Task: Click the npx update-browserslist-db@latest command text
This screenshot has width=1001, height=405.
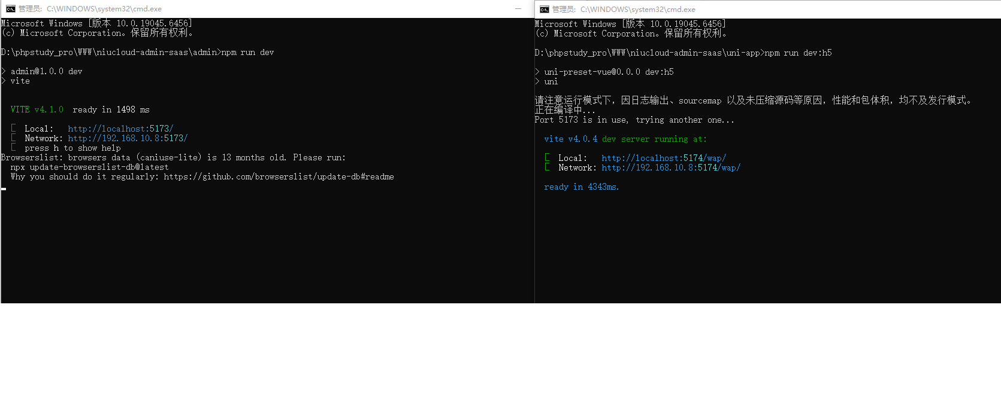Action: coord(89,167)
